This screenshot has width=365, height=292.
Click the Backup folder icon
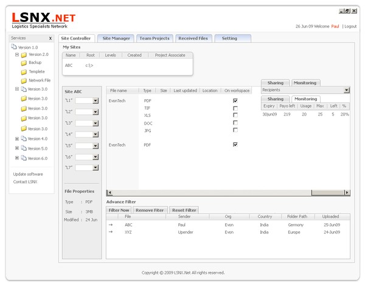pyautogui.click(x=24, y=63)
